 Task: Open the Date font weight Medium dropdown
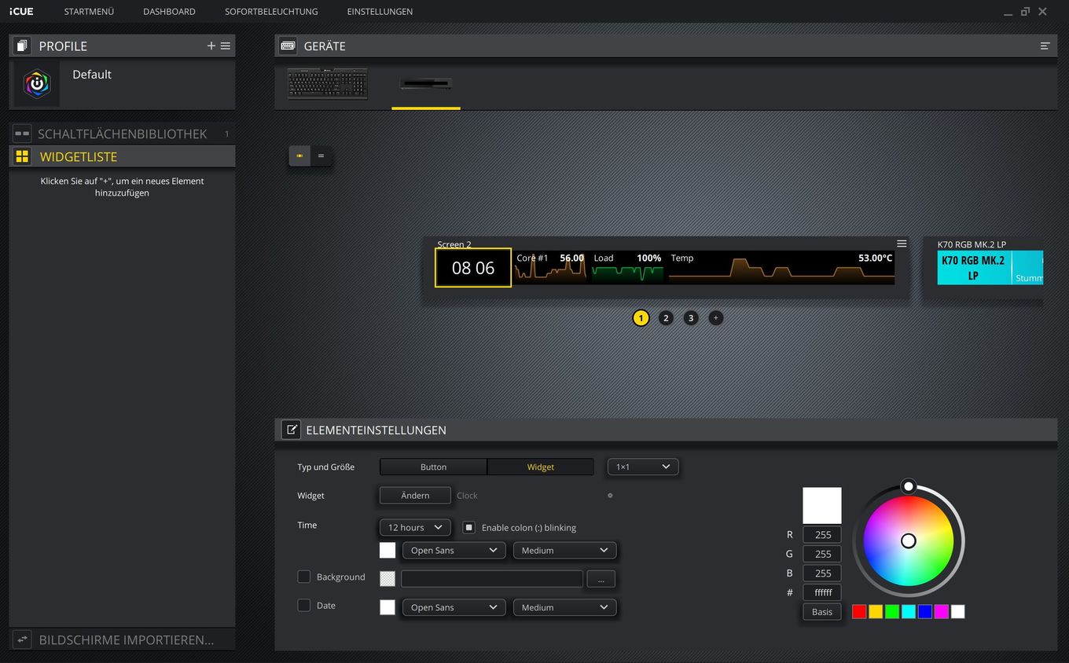coord(564,607)
